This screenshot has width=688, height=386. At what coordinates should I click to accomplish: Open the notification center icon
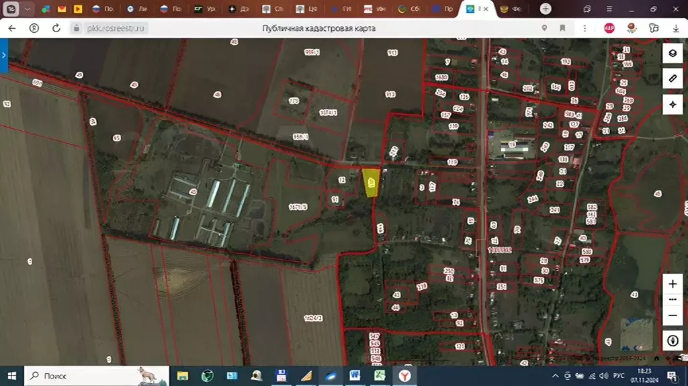click(x=671, y=376)
